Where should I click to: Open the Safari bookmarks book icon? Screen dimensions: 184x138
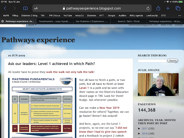pos(25,8)
